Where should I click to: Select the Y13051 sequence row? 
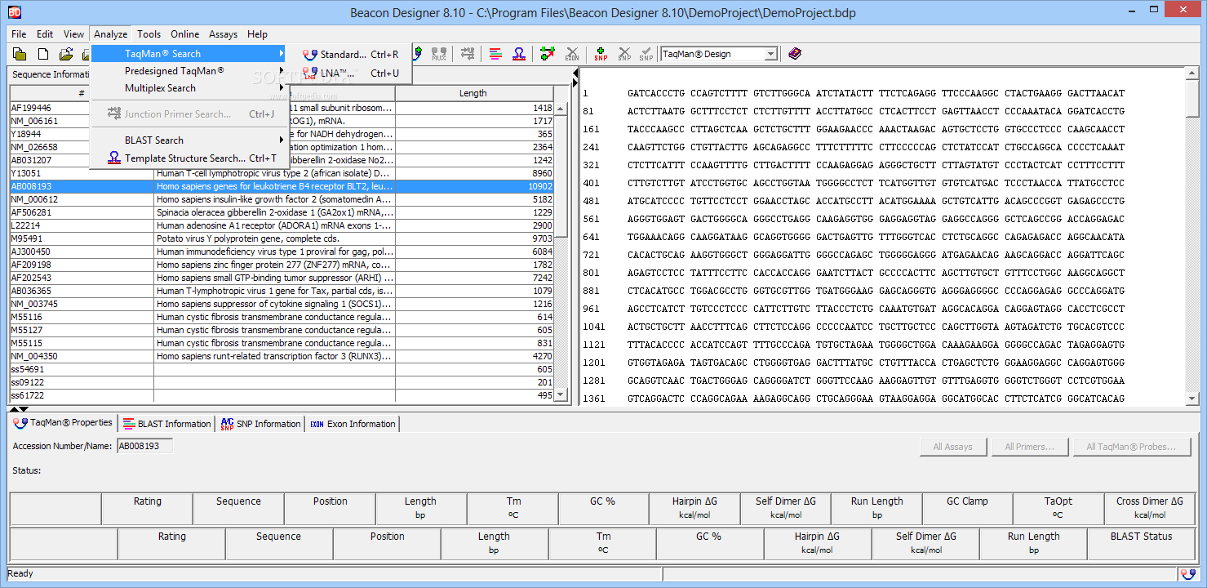pyautogui.click(x=282, y=173)
